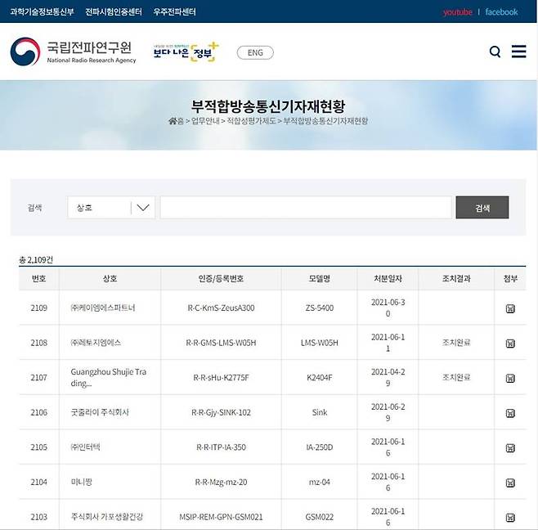Go to 업무안내 in the breadcrumb
Viewport: 538px width, 530px height.
point(205,121)
